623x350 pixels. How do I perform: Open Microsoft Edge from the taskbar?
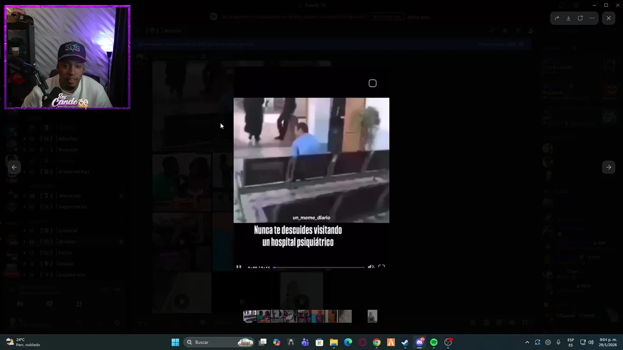tap(348, 342)
